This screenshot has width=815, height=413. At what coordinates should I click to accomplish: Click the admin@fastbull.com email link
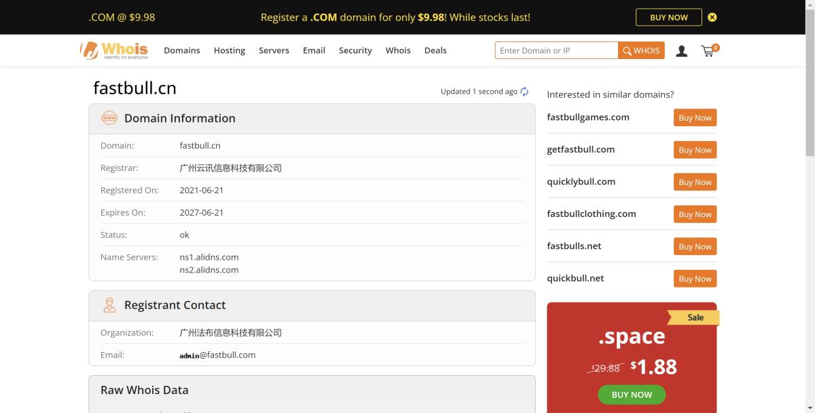217,355
